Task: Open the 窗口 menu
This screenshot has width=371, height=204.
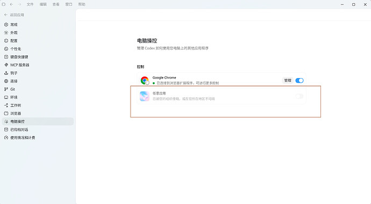Action: click(x=69, y=4)
